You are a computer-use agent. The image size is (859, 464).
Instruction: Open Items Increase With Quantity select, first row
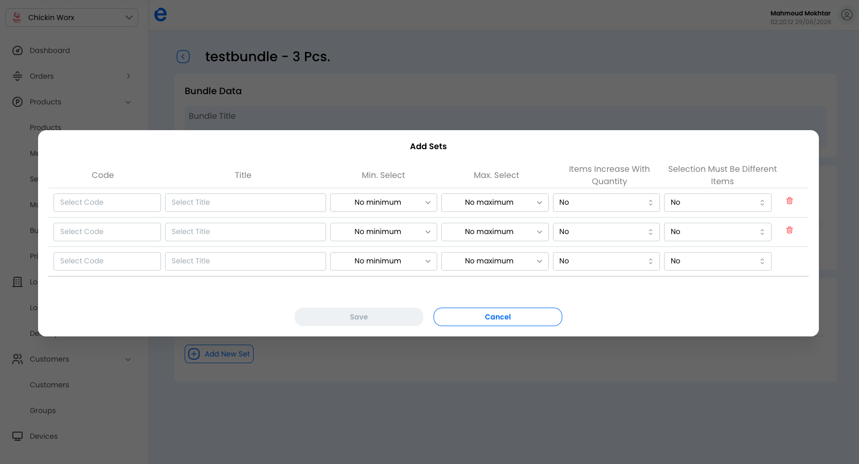[606, 203]
